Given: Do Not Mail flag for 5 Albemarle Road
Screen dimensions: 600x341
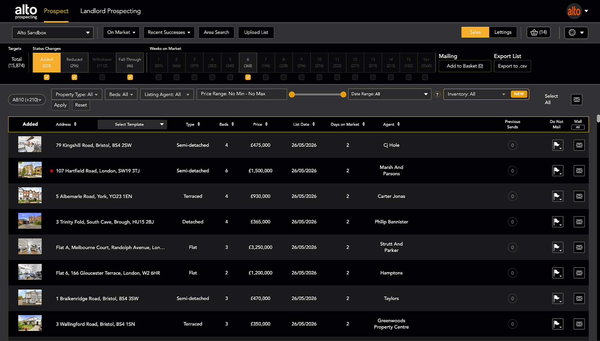Looking at the screenshot, I should point(558,196).
